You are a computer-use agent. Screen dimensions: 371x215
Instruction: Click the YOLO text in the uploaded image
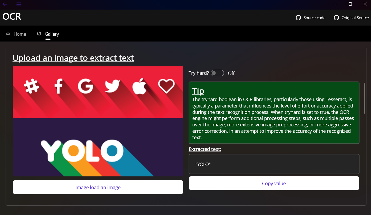82,151
